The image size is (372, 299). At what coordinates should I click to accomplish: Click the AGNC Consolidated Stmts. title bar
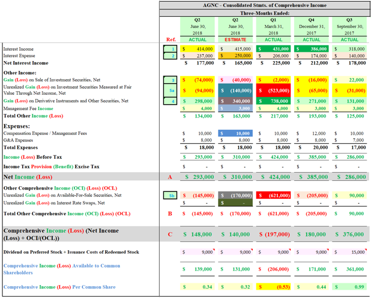(x=264, y=5)
